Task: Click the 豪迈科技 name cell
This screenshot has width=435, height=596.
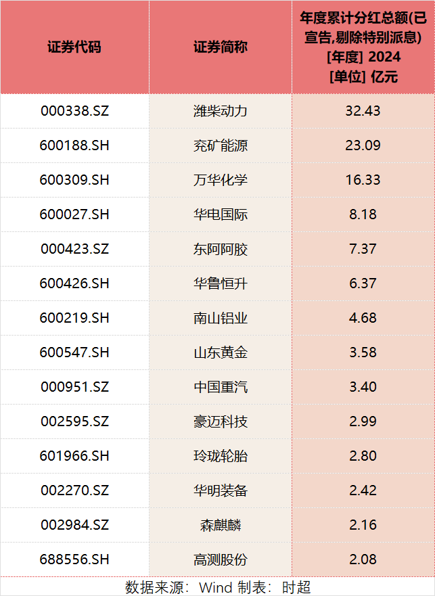Action: [220, 421]
